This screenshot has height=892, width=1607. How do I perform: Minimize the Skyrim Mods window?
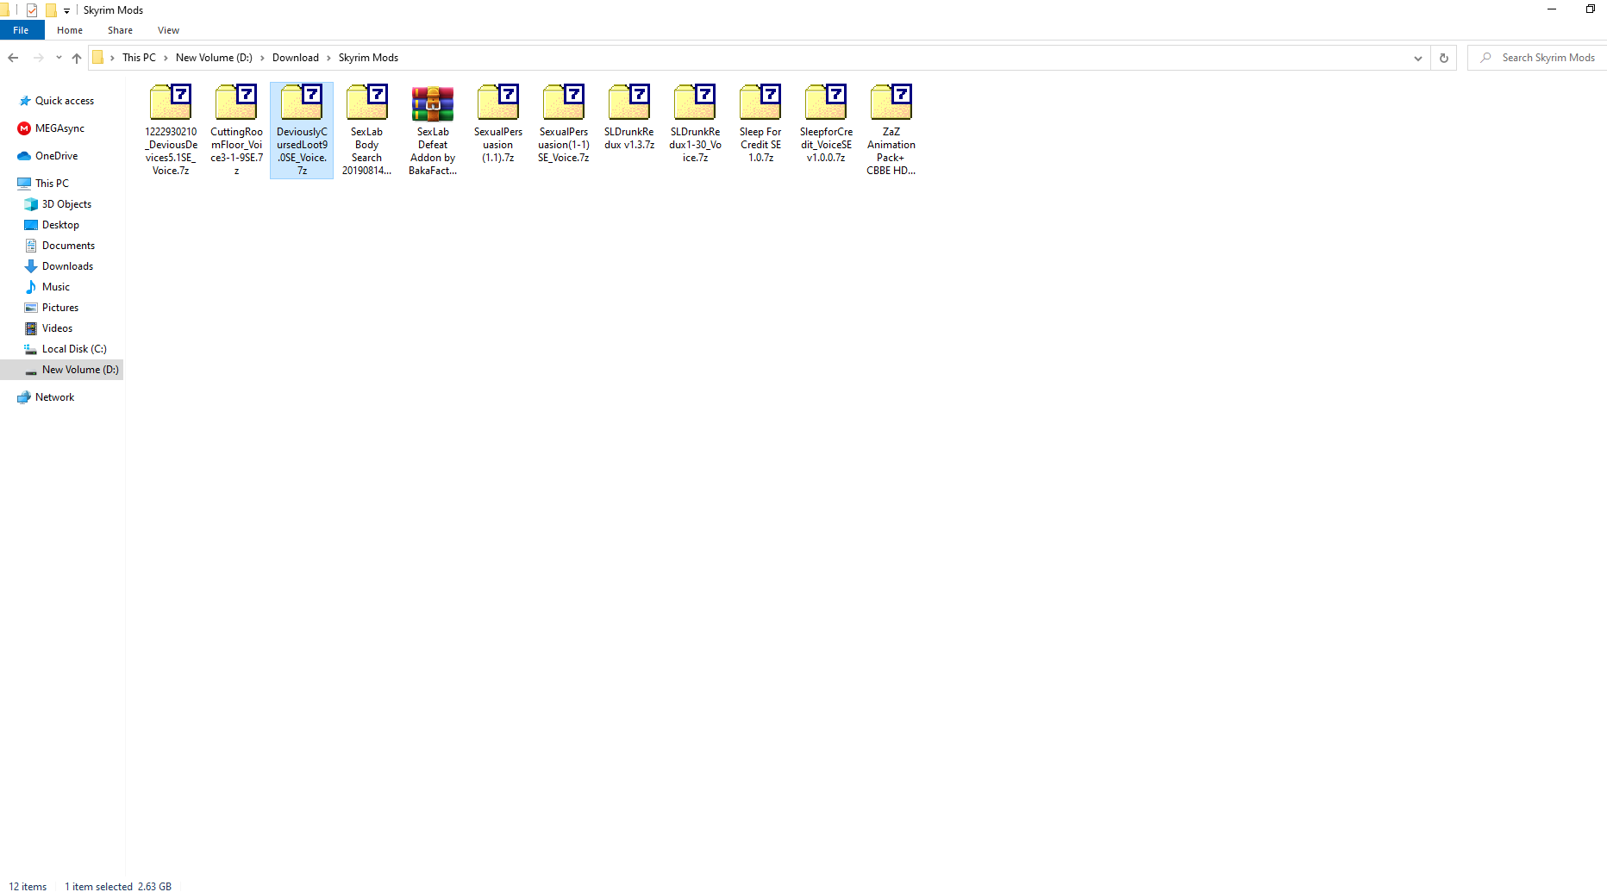1552,9
